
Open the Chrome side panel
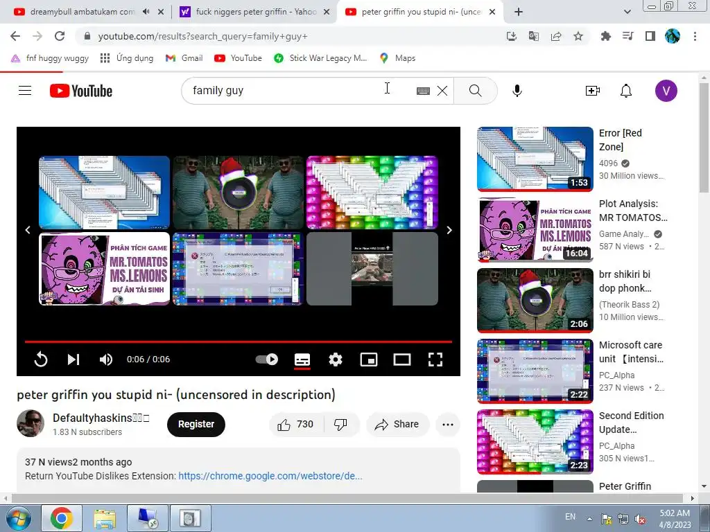pos(650,36)
